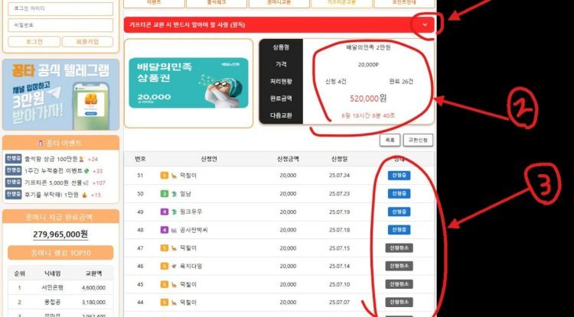Viewport: 574px width, 317px height.
Task: Click the green level 3 badge beside 일남
Action: (164, 194)
